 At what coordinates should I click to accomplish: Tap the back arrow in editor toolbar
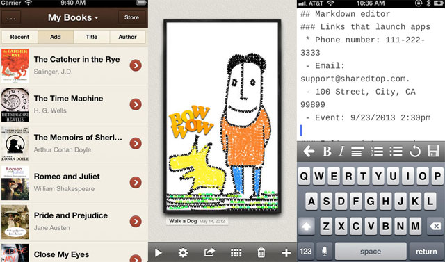(309, 151)
